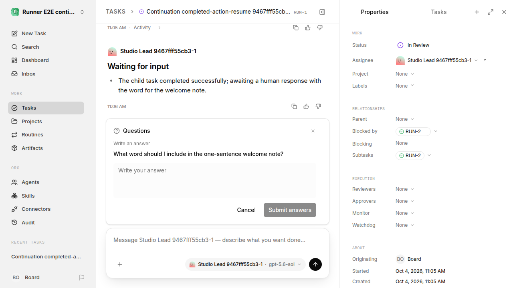Open the Audit page
This screenshot has width=513, height=288.
46,222
